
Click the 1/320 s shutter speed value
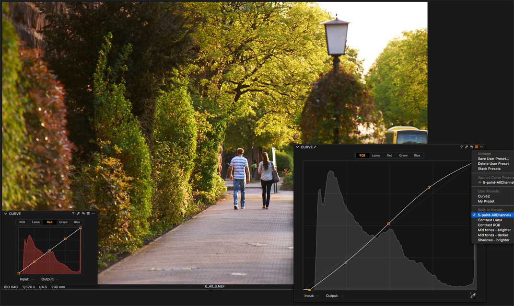[x=28, y=287]
